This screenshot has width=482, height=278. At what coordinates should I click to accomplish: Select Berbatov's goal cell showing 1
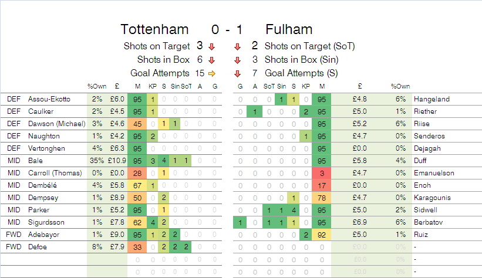[x=240, y=222]
